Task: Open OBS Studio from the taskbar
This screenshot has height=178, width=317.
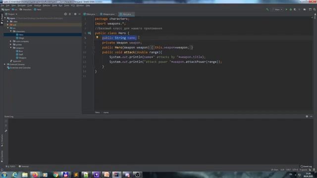Action: pos(137,175)
